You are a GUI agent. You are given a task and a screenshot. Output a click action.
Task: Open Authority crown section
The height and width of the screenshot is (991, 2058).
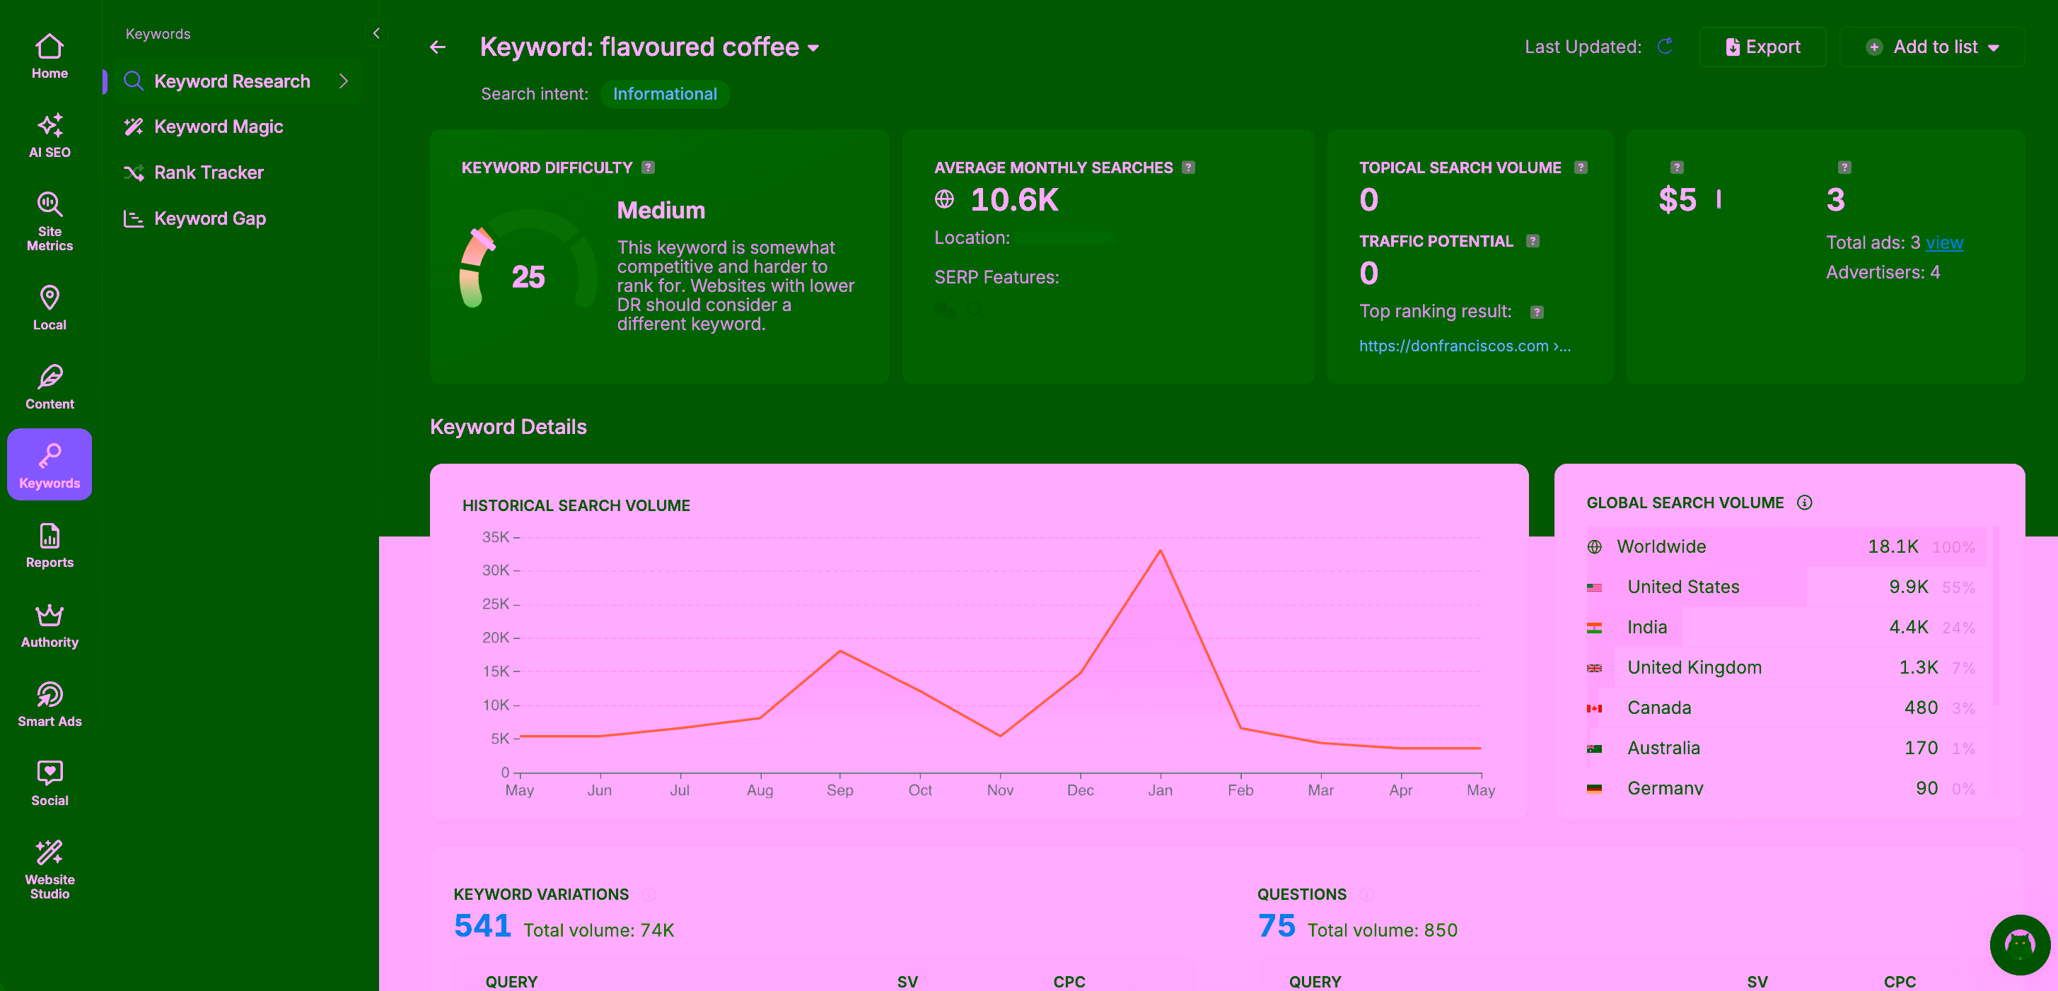(50, 626)
